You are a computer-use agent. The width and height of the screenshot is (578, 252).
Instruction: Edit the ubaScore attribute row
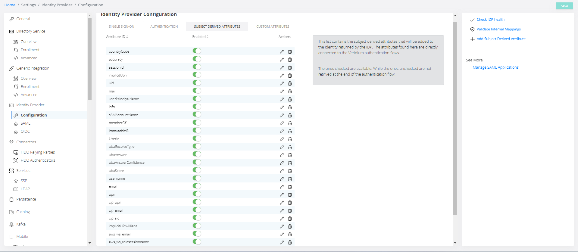pos(282,171)
